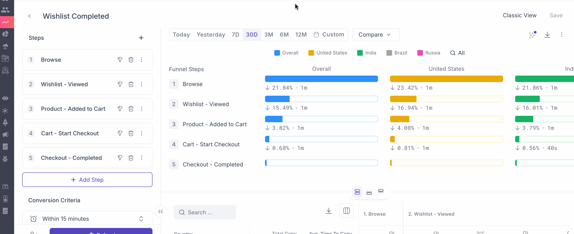Select the 3M date range
The image size is (574, 234).
pos(269,35)
